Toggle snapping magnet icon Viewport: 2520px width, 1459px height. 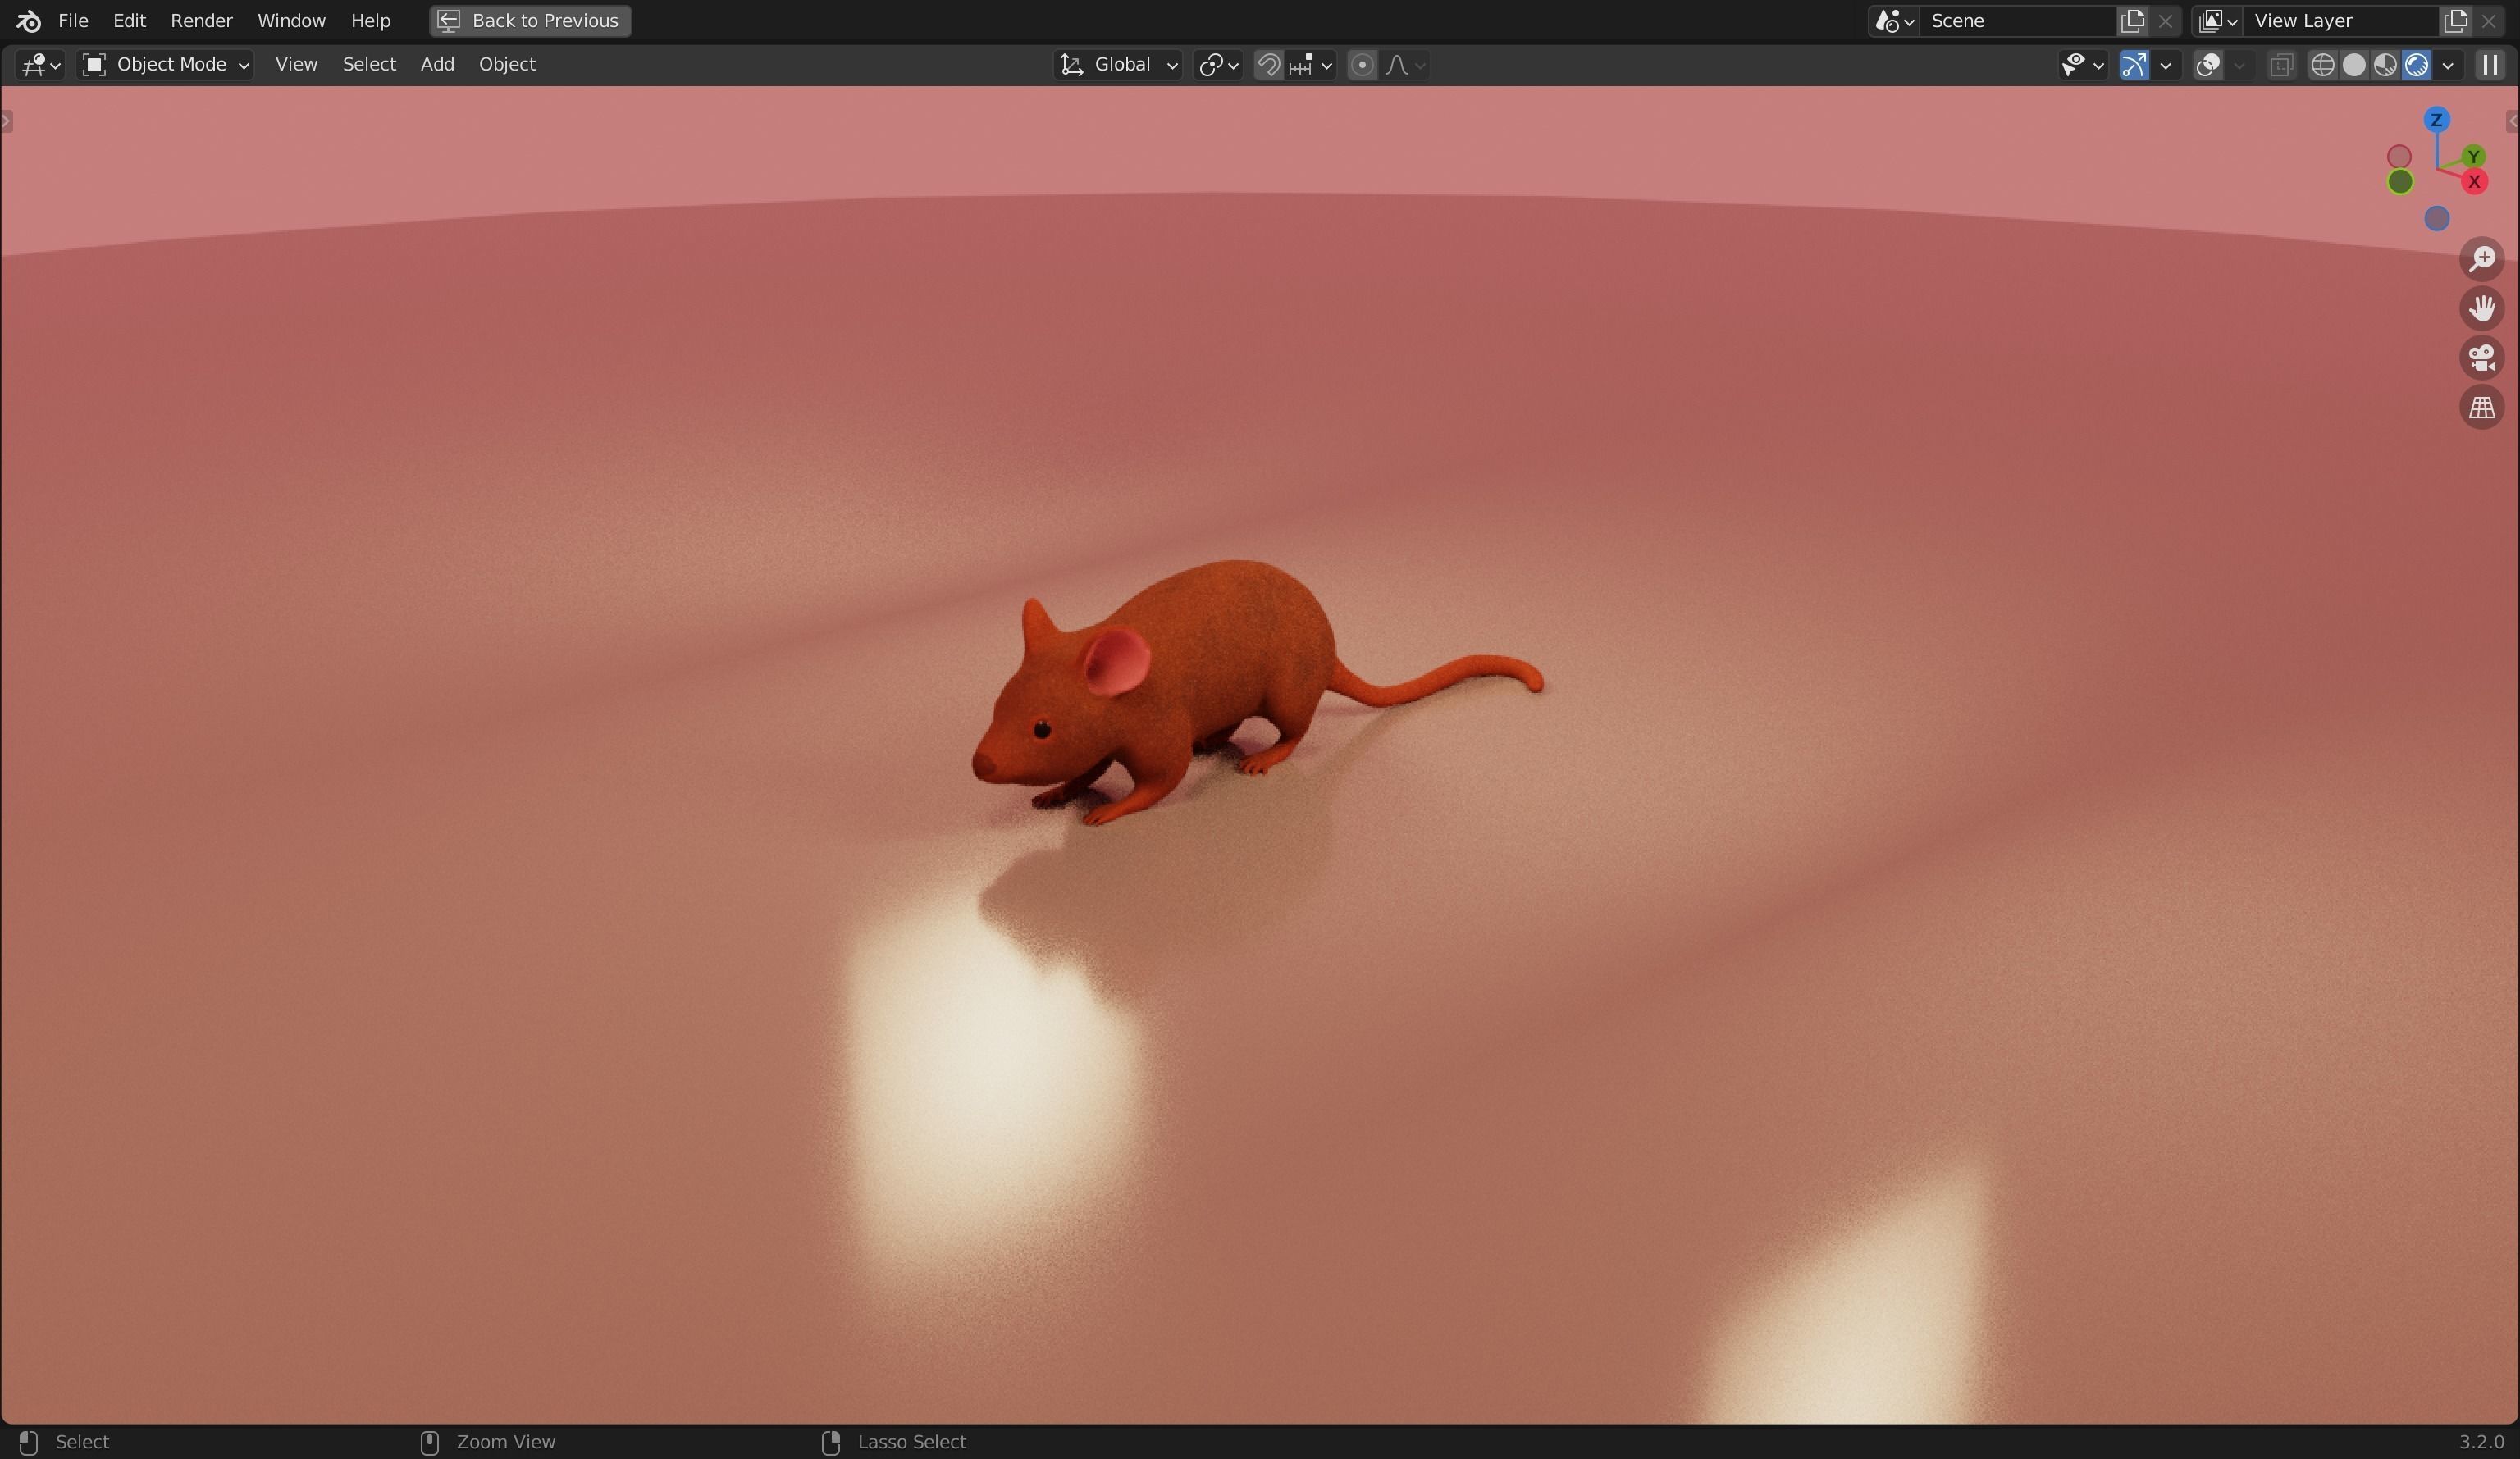[1268, 65]
